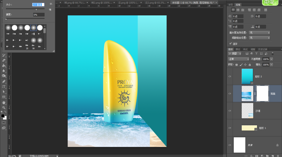The image size is (282, 157).
Task: Open the fill slider dropdown arrow
Action: tap(271, 65)
